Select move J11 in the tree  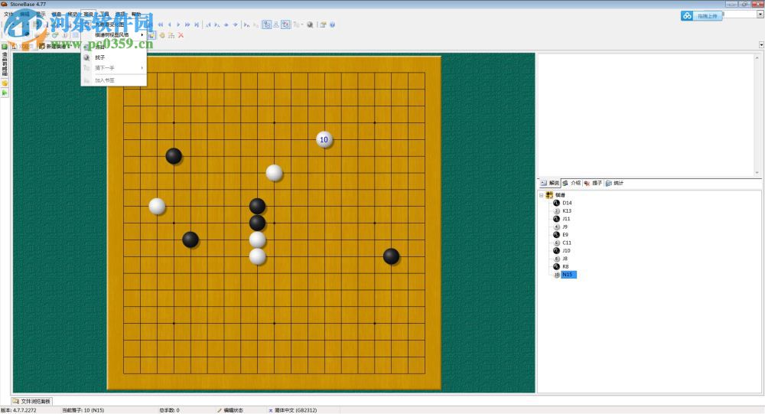[566, 219]
